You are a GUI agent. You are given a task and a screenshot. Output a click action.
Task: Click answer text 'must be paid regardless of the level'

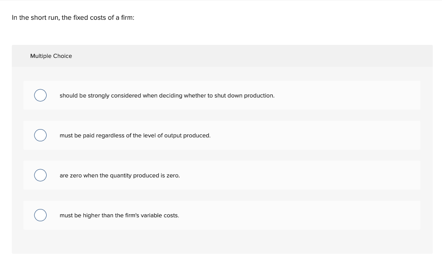[x=135, y=136]
